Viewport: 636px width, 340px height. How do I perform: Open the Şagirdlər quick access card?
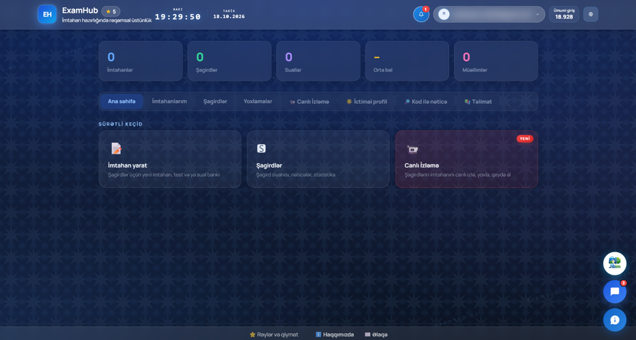pos(318,160)
